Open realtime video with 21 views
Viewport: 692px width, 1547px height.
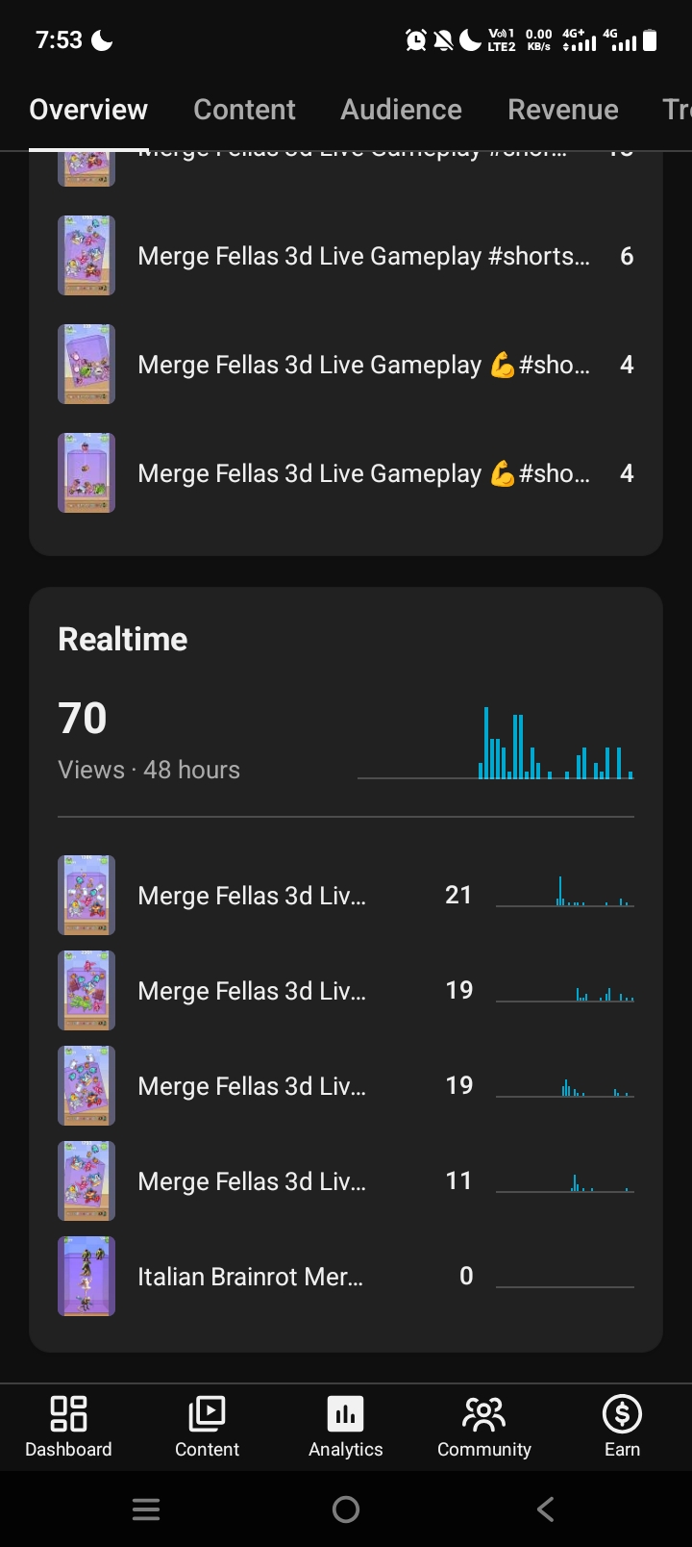(346, 895)
